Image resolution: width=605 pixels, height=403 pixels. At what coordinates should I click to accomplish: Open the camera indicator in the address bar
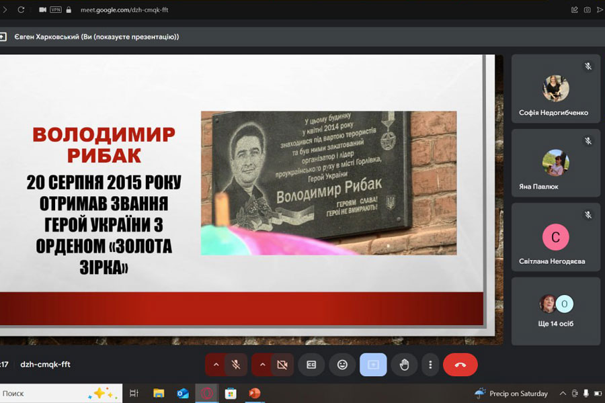[42, 9]
